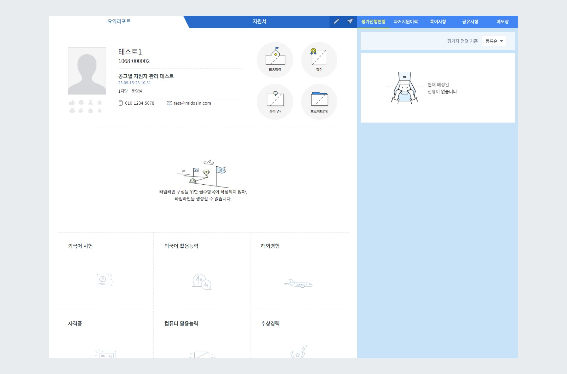Click the paper plane send icon
This screenshot has height=374, width=567.
coord(350,21)
